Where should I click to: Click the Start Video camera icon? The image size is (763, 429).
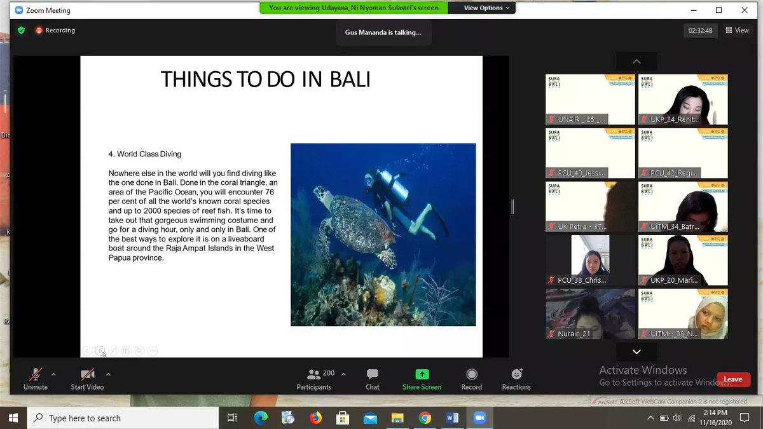pos(87,374)
